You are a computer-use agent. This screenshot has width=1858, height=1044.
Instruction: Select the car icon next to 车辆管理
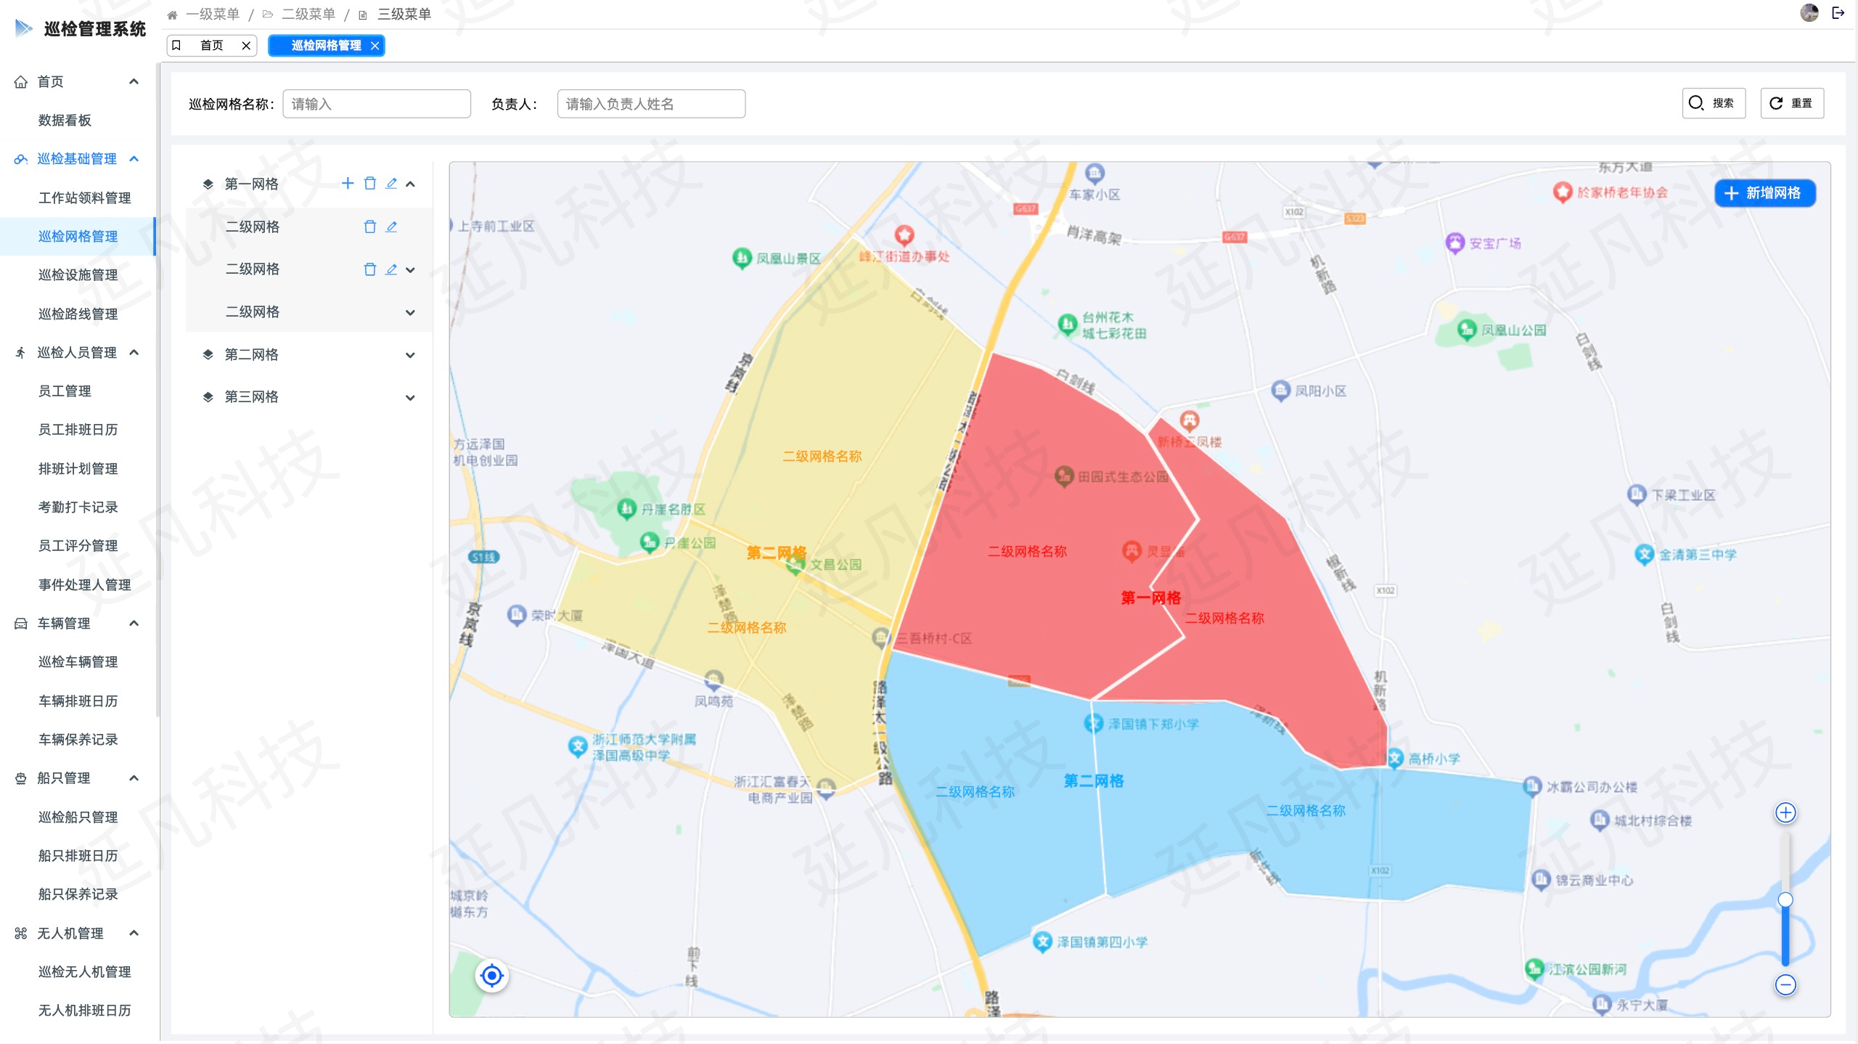[x=20, y=623]
